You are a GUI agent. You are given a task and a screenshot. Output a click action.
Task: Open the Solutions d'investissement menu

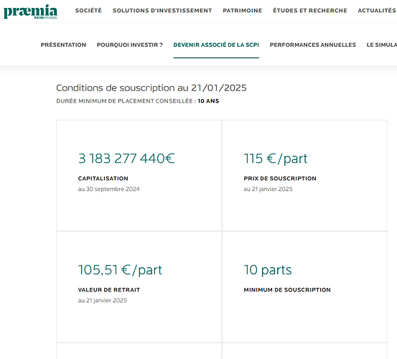coord(162,11)
